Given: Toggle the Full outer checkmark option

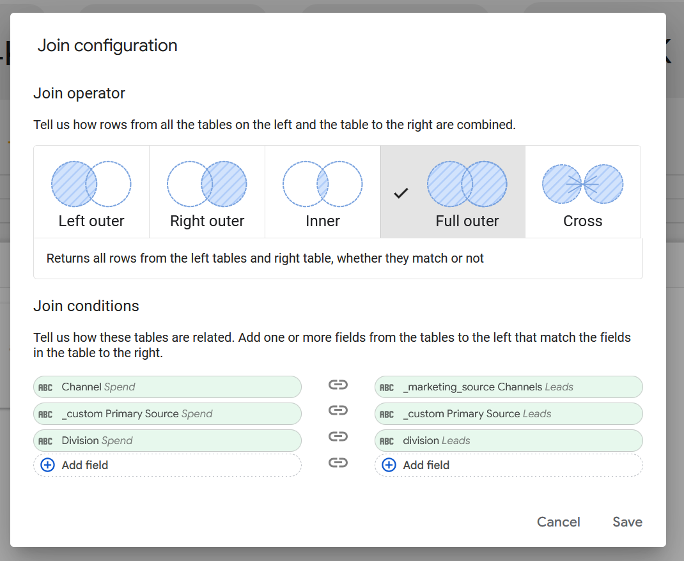Looking at the screenshot, I should [x=401, y=192].
